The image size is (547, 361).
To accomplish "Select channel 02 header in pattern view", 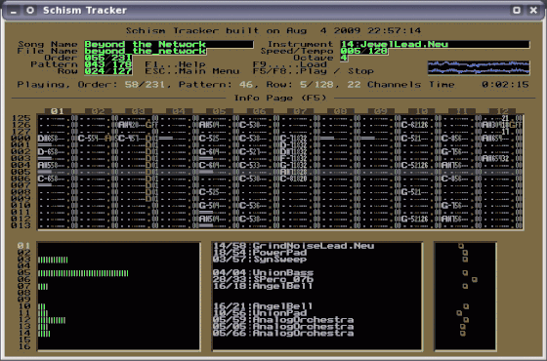I will coord(98,111).
